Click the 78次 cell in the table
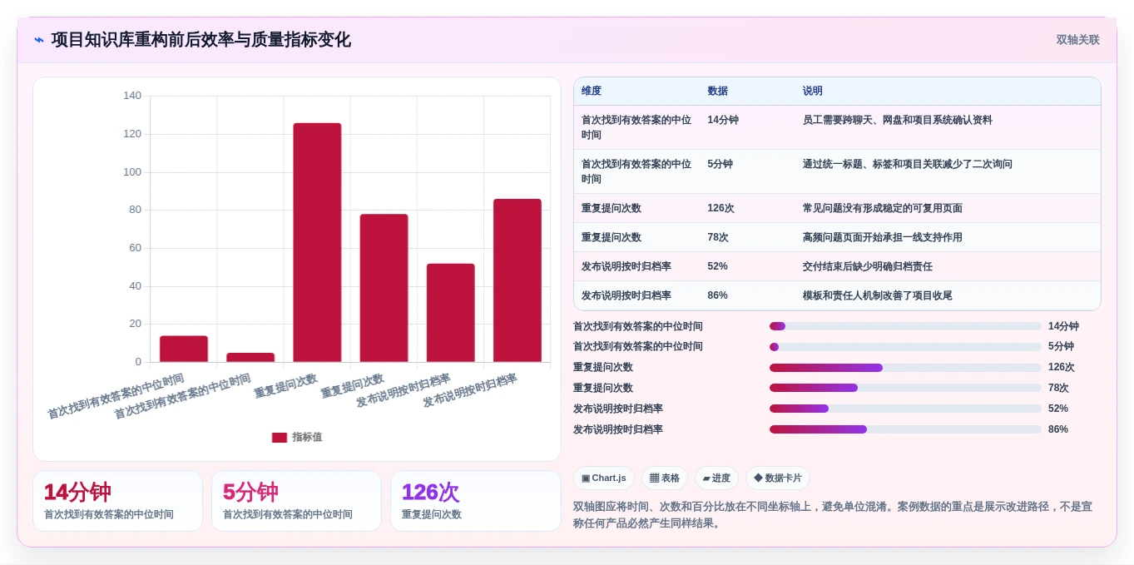This screenshot has height=565, width=1134. [x=718, y=237]
